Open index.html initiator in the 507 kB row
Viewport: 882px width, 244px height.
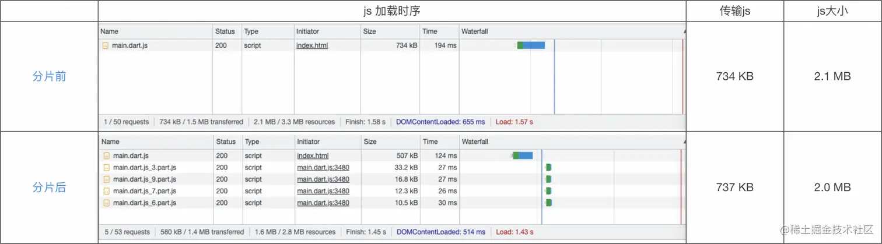point(313,155)
